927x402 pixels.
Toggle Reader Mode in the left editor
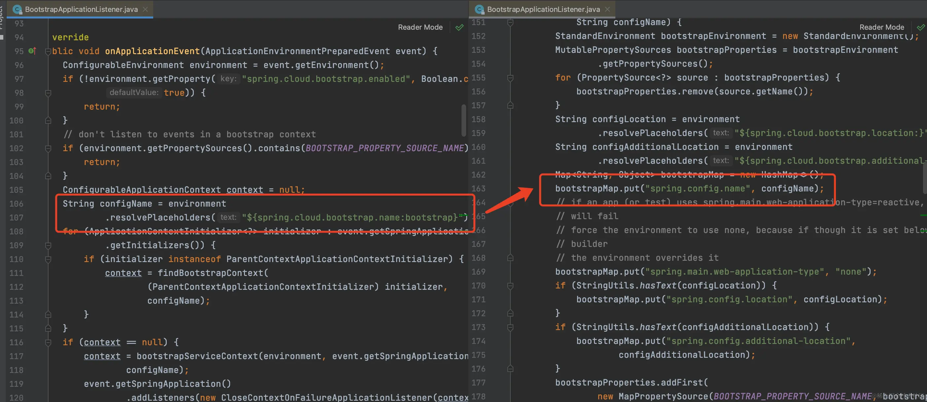click(420, 27)
